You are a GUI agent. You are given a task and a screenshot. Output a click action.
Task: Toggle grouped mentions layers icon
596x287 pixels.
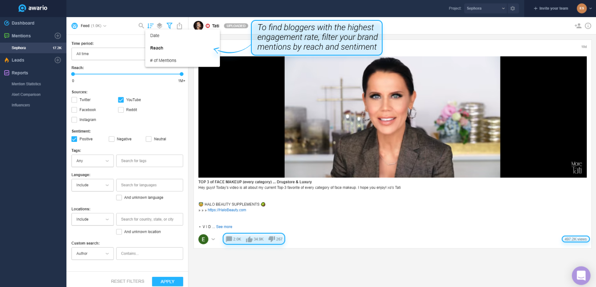pos(160,26)
